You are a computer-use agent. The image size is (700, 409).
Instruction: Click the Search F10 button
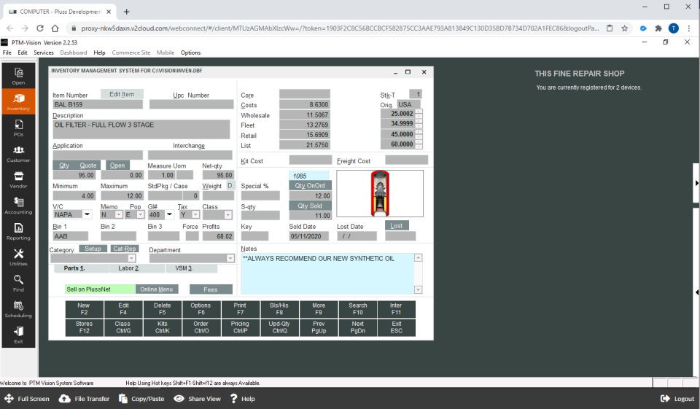357,309
